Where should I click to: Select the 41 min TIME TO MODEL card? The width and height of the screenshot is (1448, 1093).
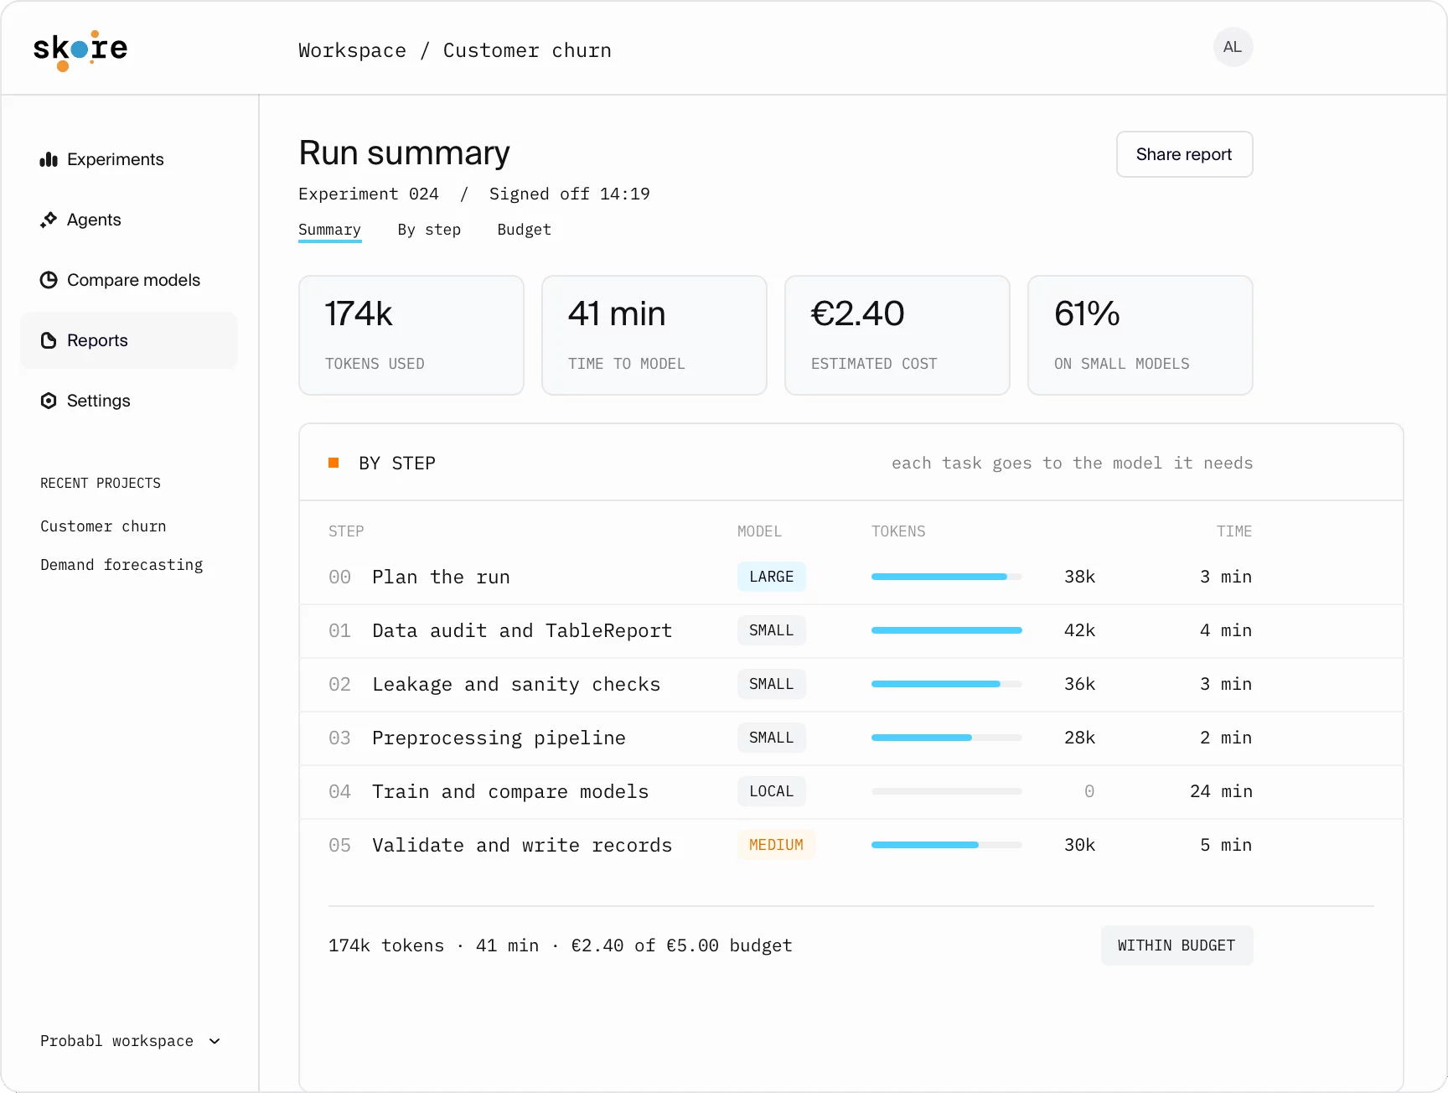654,335
